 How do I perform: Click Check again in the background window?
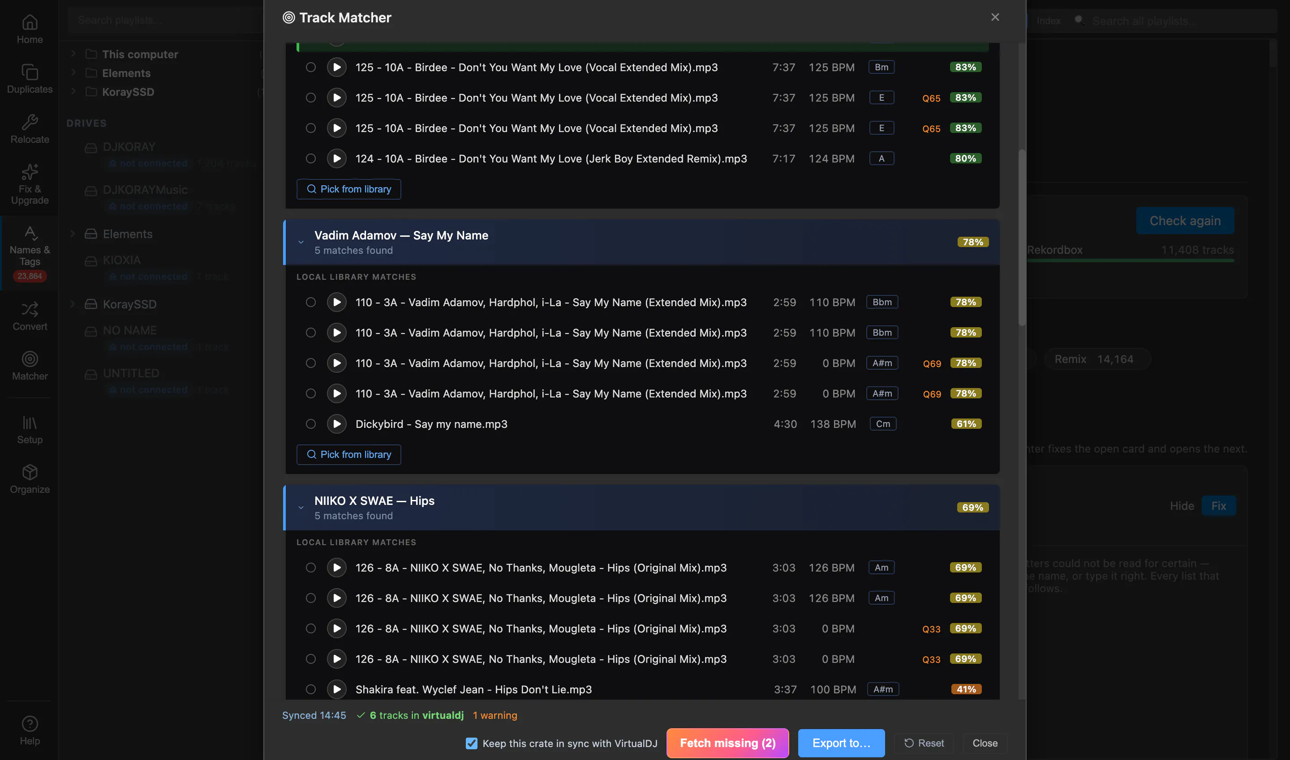pos(1185,221)
